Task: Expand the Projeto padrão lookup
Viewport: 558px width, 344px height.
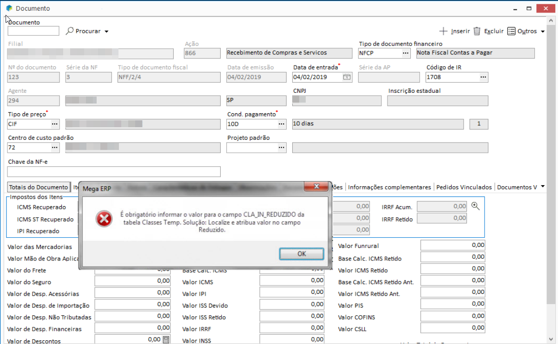Action: coord(282,148)
